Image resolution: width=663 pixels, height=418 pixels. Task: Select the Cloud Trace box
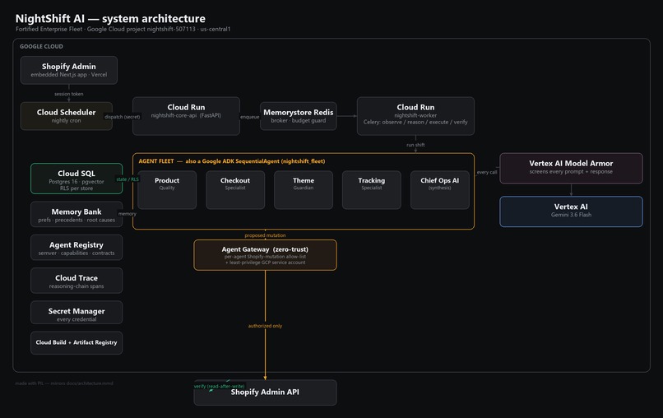76,281
